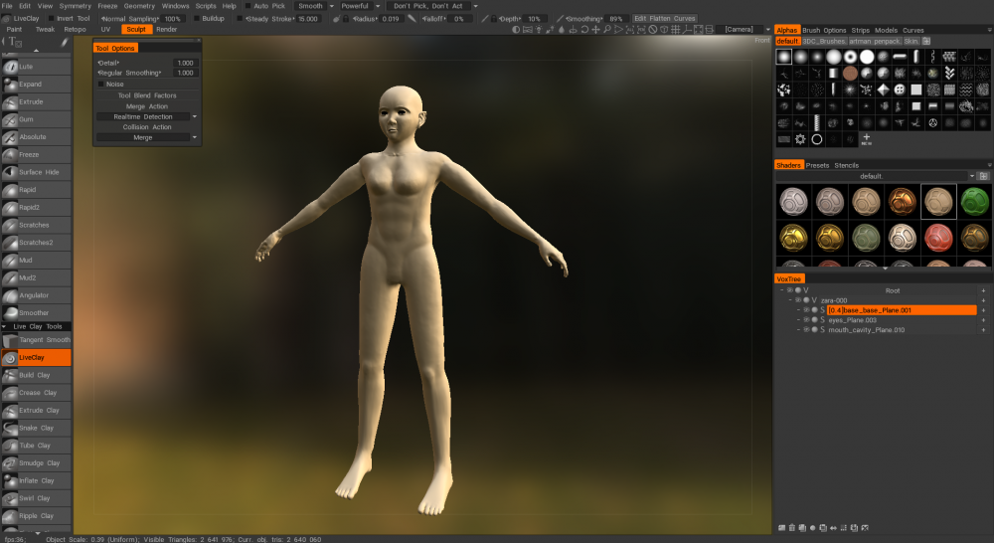Pick the Build Clay tool
The height and width of the screenshot is (543, 994).
[x=36, y=375]
